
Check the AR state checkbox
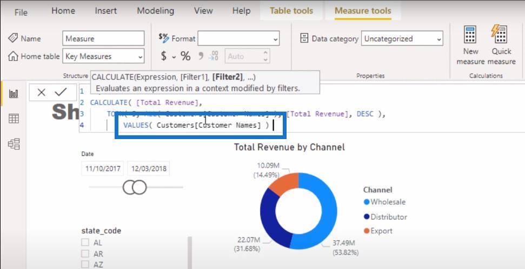pyautogui.click(x=85, y=254)
